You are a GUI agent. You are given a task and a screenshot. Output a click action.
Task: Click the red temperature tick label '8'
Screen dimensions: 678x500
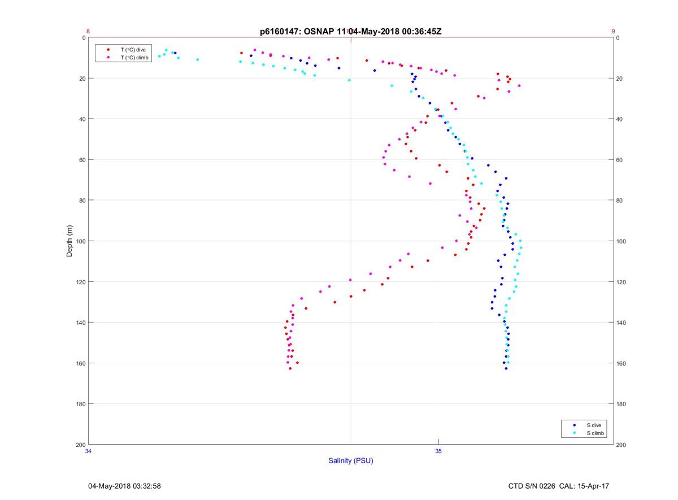pyautogui.click(x=88, y=32)
